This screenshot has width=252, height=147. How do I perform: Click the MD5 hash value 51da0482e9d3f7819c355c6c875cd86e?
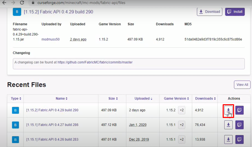pos(213,39)
